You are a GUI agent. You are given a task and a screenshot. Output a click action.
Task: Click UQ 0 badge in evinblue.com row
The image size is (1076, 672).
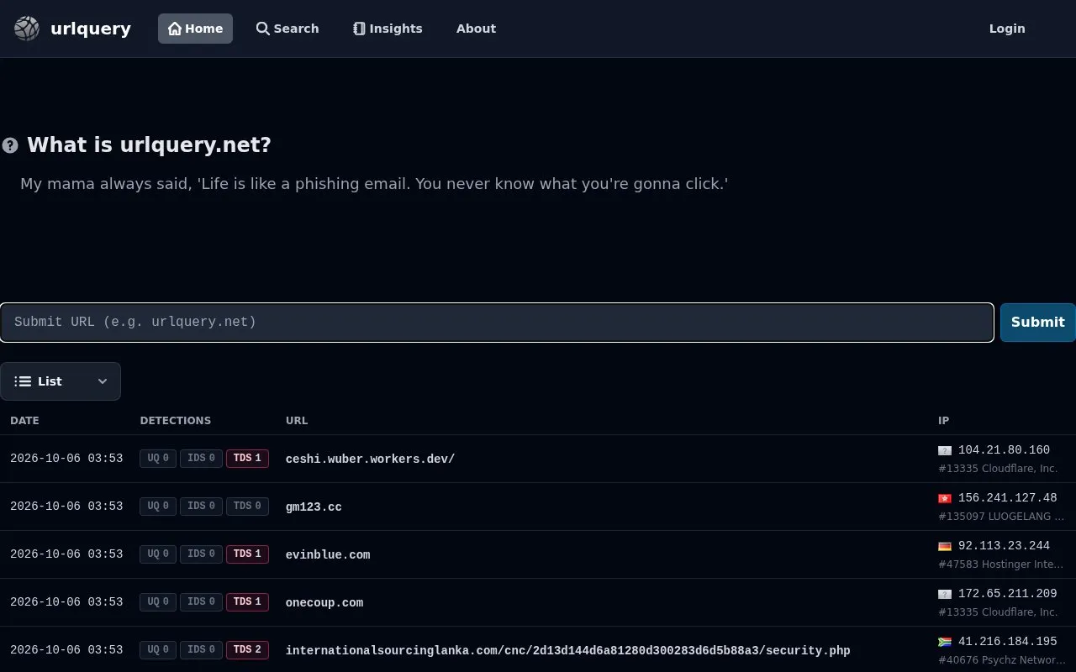click(158, 554)
